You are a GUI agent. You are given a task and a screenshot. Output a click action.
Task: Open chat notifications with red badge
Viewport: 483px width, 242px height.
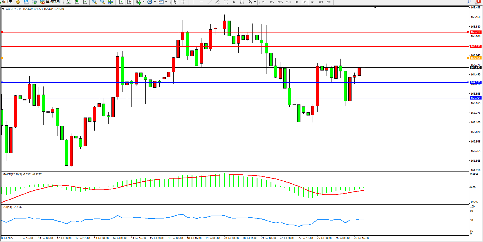(477, 2)
